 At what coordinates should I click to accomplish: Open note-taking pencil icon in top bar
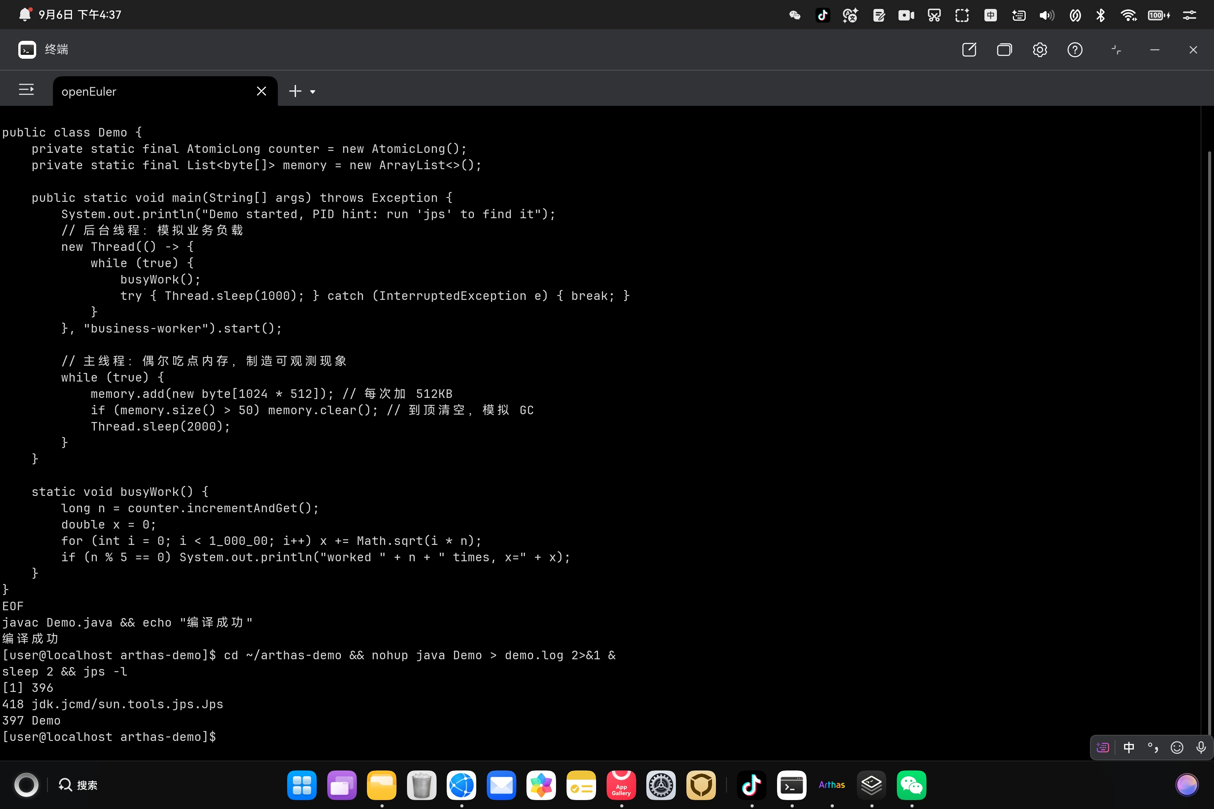[x=879, y=15]
